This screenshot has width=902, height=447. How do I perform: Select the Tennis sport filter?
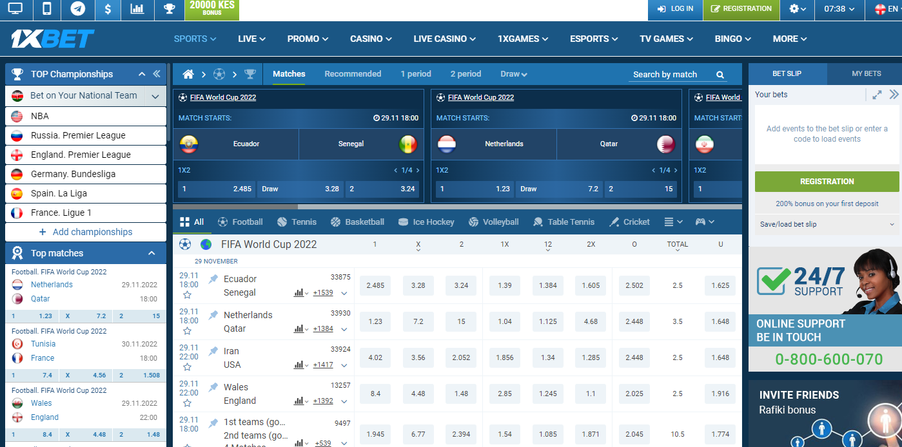point(297,222)
